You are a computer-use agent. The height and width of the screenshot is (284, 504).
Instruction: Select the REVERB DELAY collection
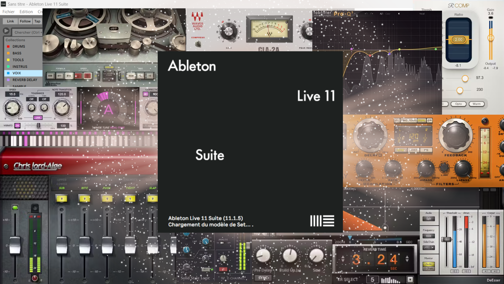[23, 80]
